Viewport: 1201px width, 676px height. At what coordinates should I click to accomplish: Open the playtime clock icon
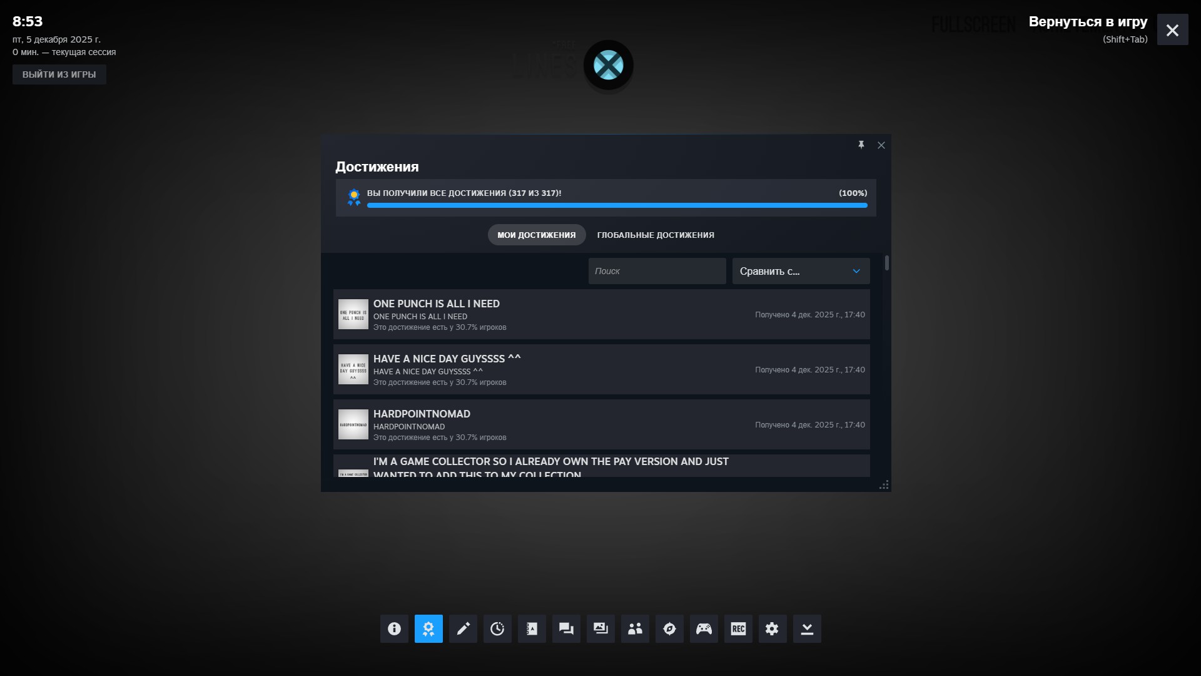[x=497, y=628]
